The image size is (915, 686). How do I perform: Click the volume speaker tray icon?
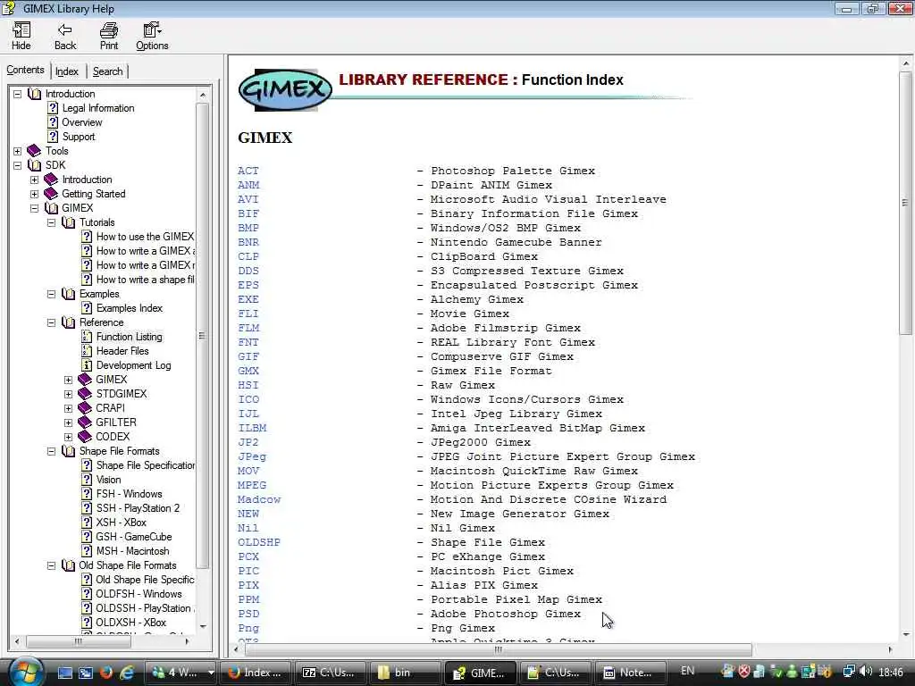(x=865, y=672)
